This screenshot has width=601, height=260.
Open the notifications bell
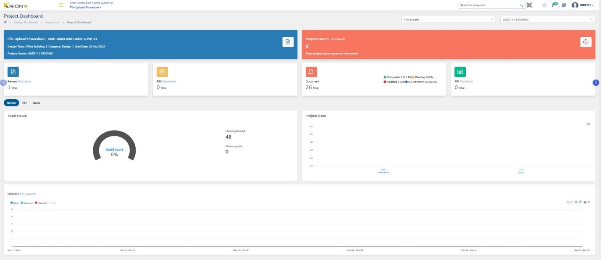544,5
